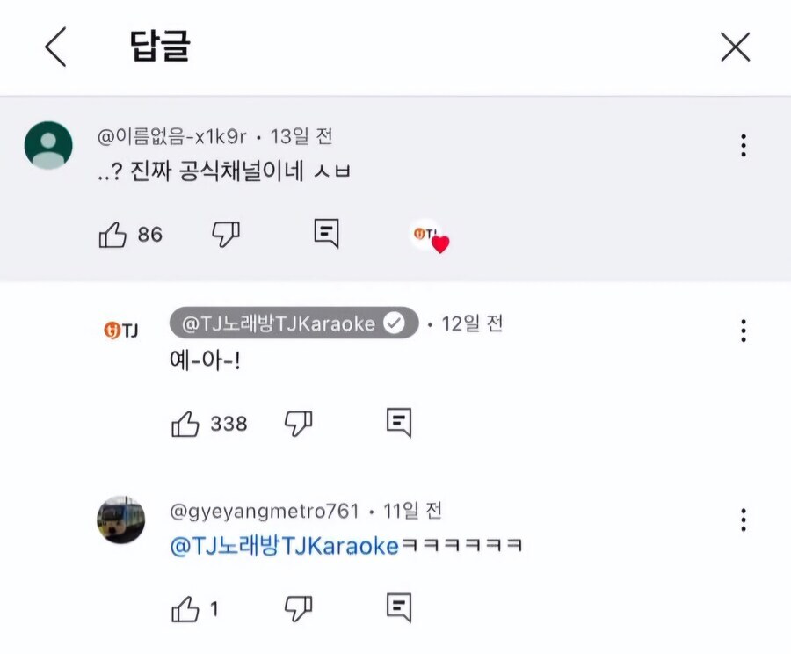Viewport: 791px width, 654px height.
Task: Select @gyeyangmetro761's username
Action: click(x=267, y=509)
